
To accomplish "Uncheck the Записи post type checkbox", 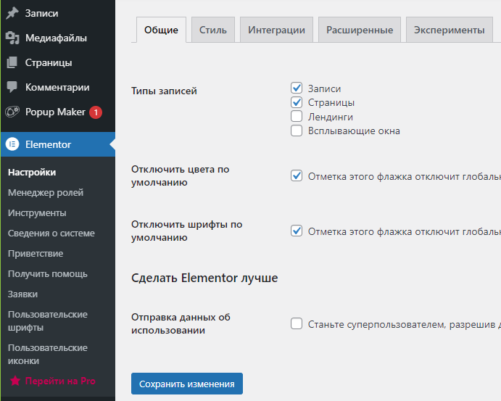I will 297,88.
